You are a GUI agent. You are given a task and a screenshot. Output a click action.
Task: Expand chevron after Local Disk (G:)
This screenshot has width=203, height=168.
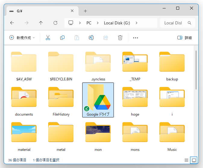pos(136,23)
